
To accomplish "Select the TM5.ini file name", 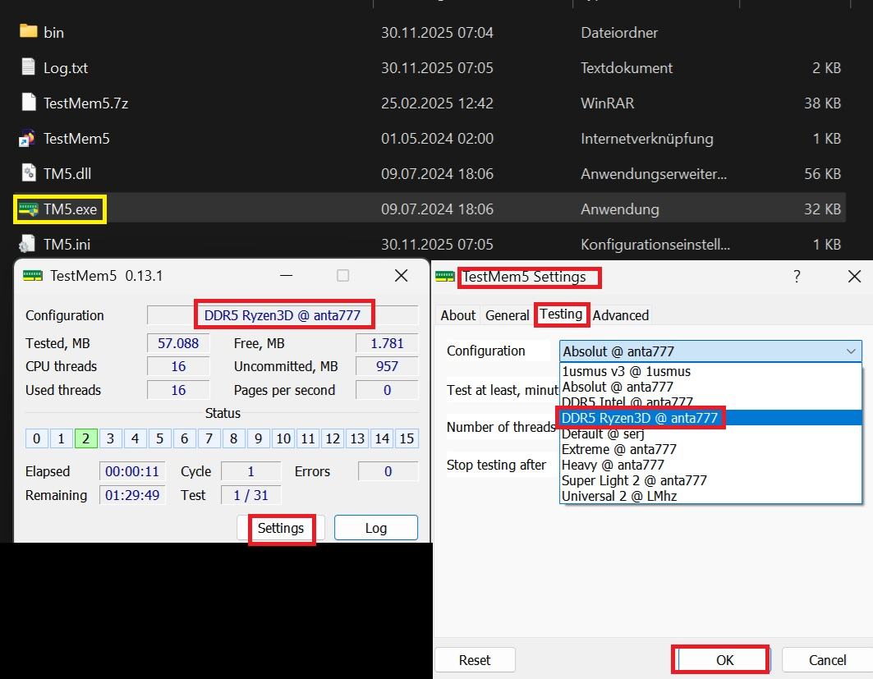I will tap(67, 245).
